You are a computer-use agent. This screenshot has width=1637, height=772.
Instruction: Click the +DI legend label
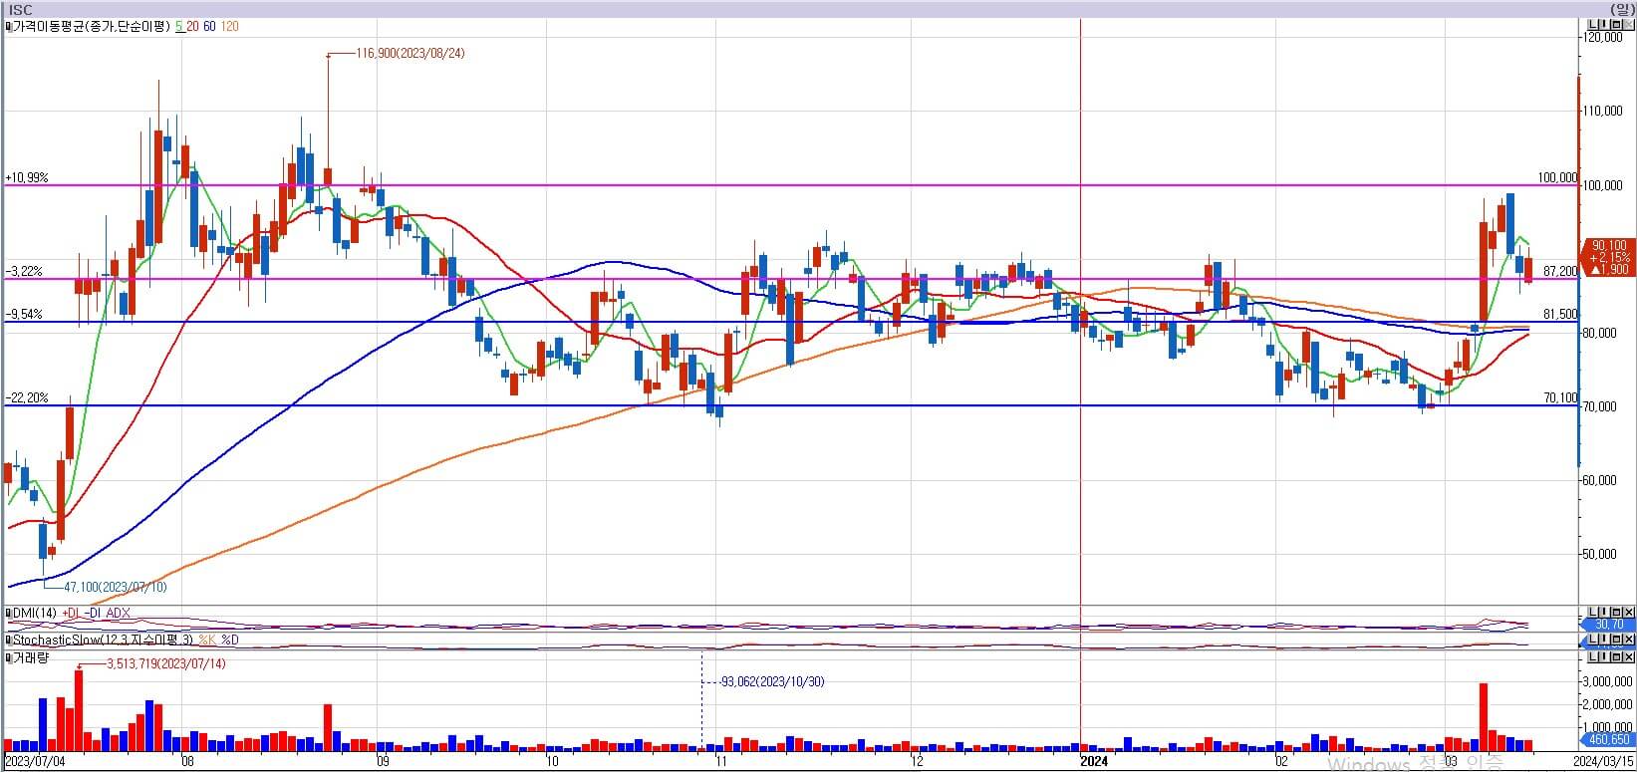tap(71, 613)
